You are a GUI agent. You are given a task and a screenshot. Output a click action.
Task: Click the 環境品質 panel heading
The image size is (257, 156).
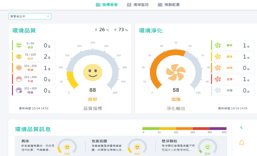pyautogui.click(x=24, y=31)
